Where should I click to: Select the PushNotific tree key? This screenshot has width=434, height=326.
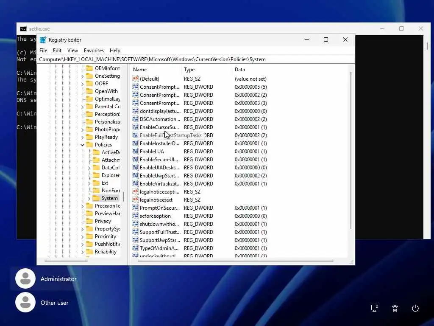pos(107,244)
